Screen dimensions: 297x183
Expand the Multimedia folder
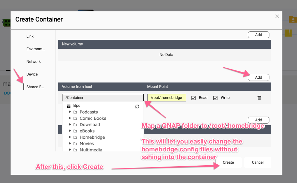pyautogui.click(x=70, y=149)
